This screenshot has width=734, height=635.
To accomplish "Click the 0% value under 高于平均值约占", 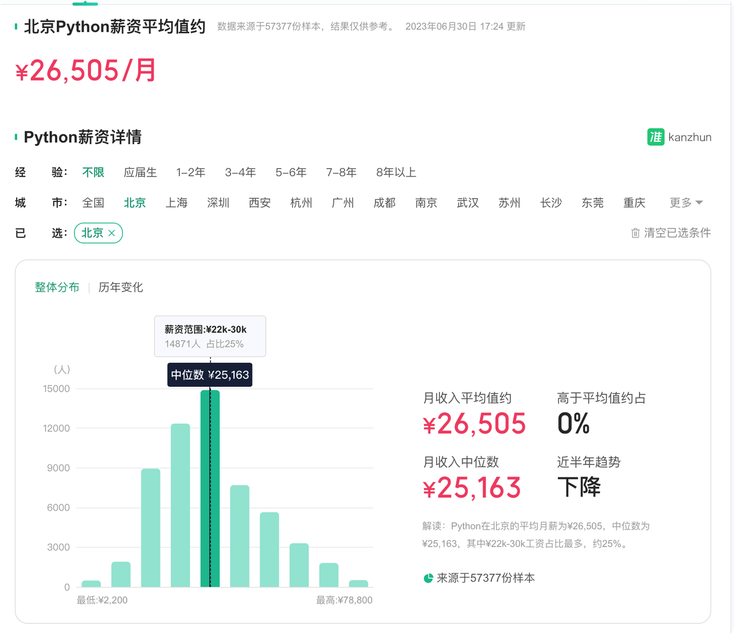I will (573, 424).
